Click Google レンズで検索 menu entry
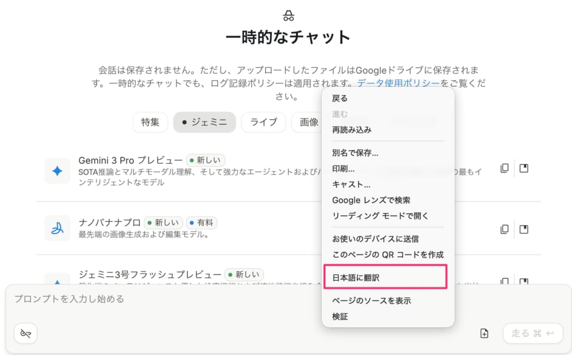 371,200
